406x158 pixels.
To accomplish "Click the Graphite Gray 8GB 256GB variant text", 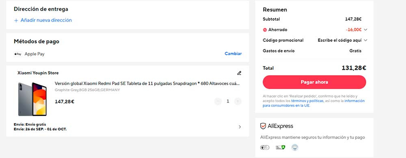I will [x=87, y=90].
